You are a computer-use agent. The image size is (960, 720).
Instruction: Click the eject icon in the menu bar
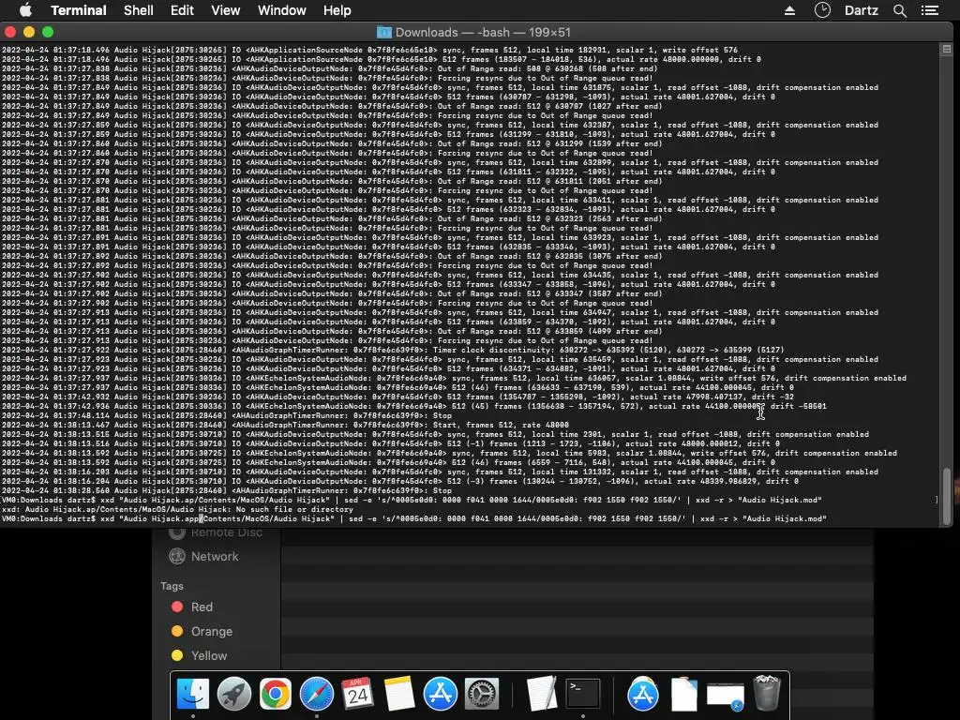pos(789,10)
